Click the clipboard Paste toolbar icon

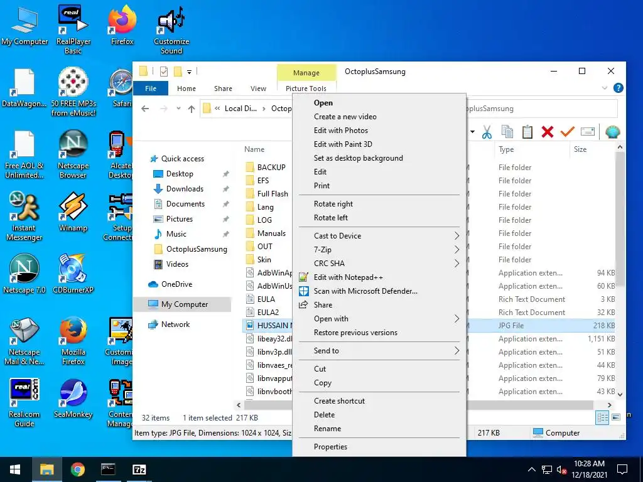tap(527, 132)
